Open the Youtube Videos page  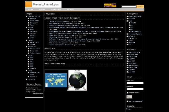pyautogui.click(x=35, y=53)
